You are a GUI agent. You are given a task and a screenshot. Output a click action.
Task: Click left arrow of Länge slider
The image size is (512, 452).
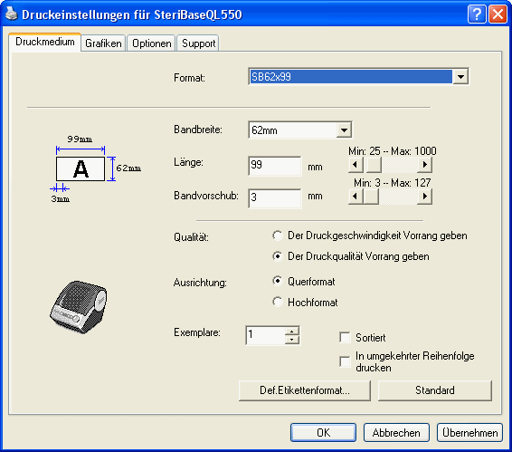pos(356,165)
